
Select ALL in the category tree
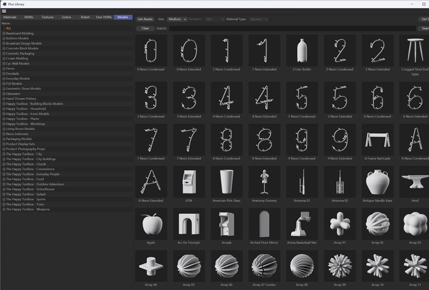8,28
